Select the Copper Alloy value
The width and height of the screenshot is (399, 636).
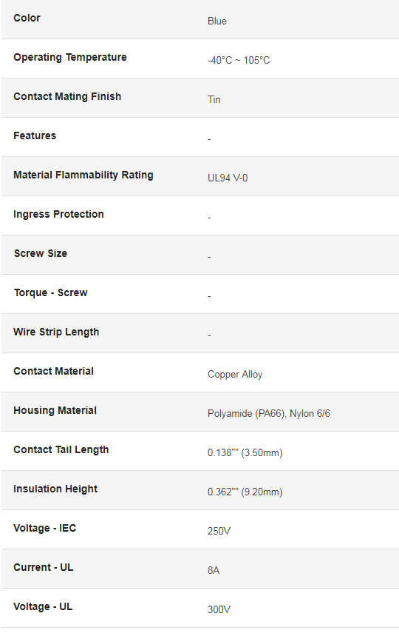(x=235, y=375)
